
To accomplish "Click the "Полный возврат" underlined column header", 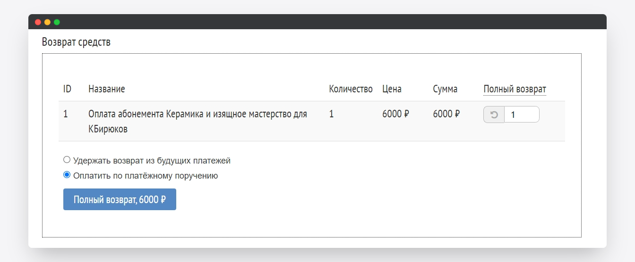I will pos(515,89).
